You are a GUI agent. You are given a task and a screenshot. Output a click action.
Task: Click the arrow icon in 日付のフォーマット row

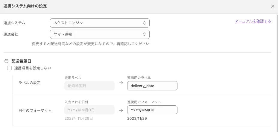tap(121, 110)
